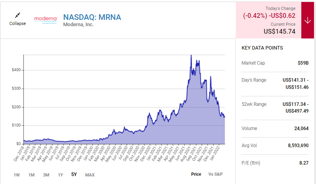Click the 52wk Range label
This screenshot has width=316, height=184.
click(x=254, y=104)
